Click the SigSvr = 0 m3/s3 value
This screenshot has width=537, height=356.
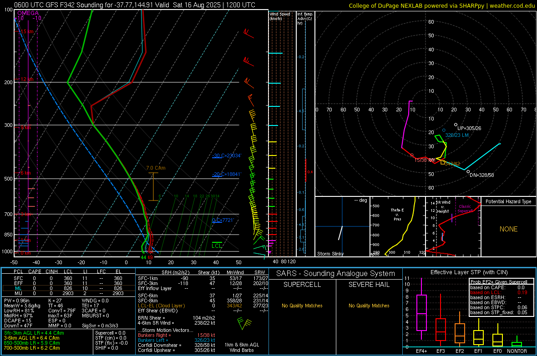(x=100, y=326)
